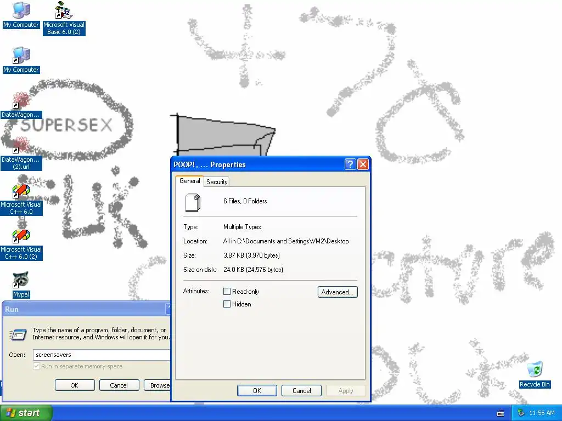The height and width of the screenshot is (421, 562).
Task: Select the DataWagon... (2).url shortcut
Action: pos(21,153)
